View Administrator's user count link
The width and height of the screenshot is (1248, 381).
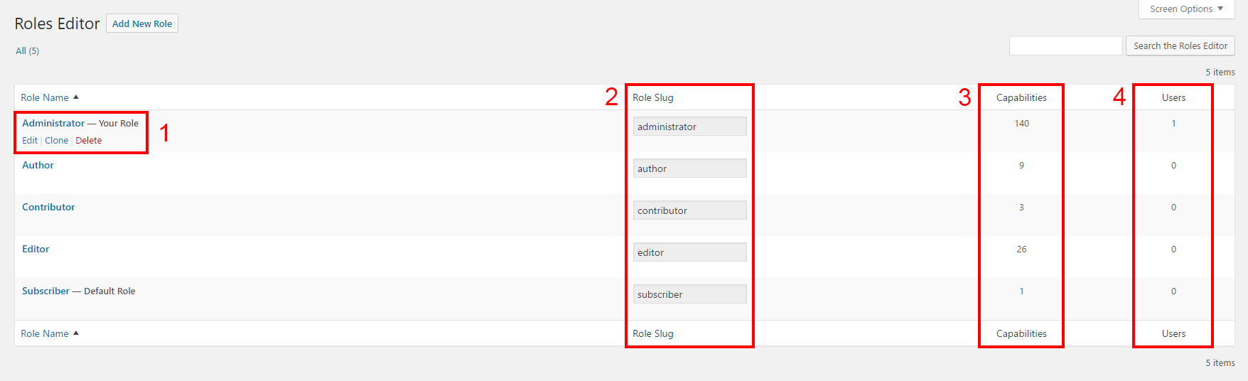[1173, 123]
